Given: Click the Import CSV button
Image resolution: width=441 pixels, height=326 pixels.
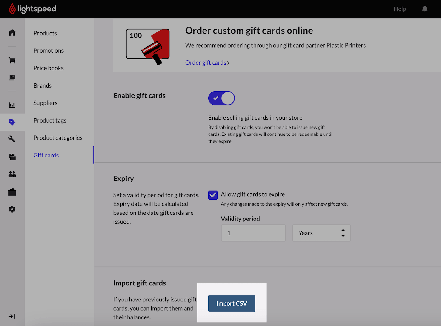Looking at the screenshot, I should pyautogui.click(x=232, y=303).
